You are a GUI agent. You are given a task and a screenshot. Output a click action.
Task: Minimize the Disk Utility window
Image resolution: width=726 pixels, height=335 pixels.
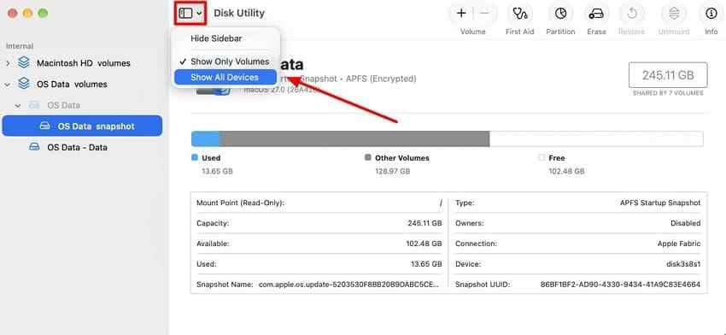coord(28,14)
